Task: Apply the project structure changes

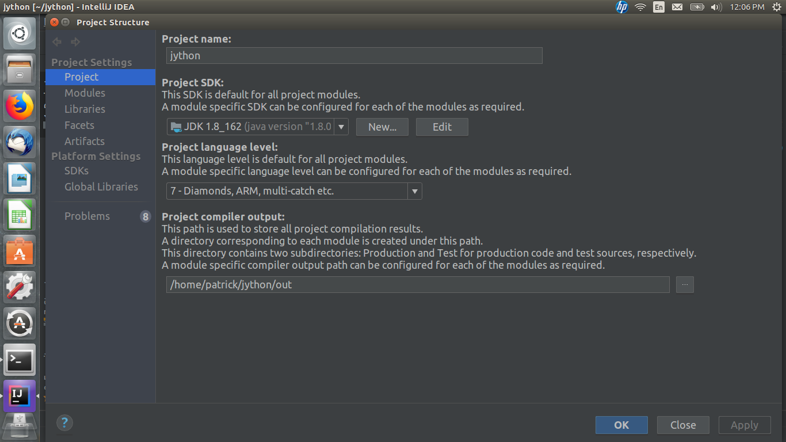Action: tap(744, 425)
